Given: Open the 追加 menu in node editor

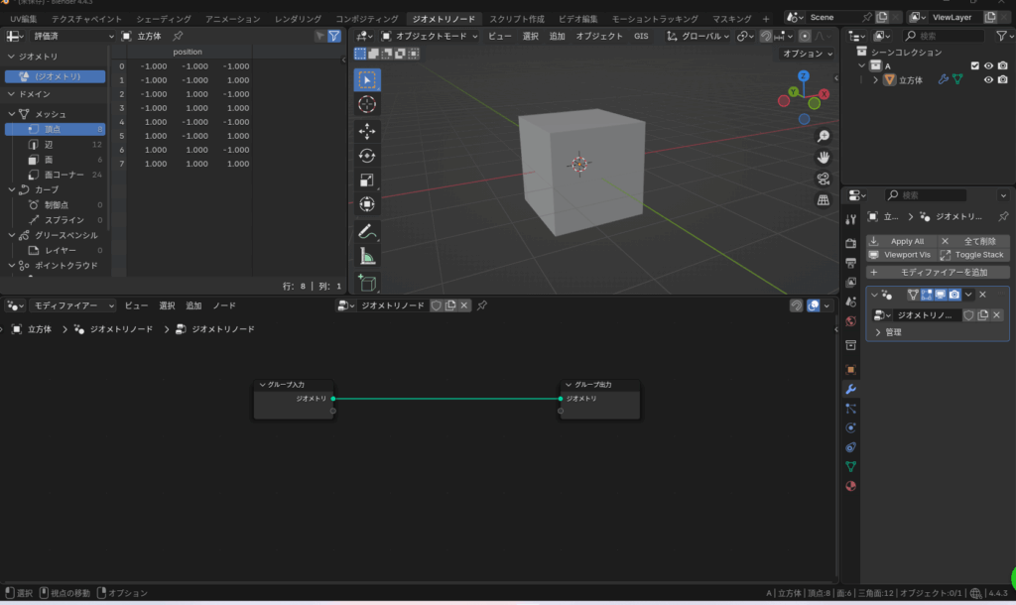Looking at the screenshot, I should [193, 305].
